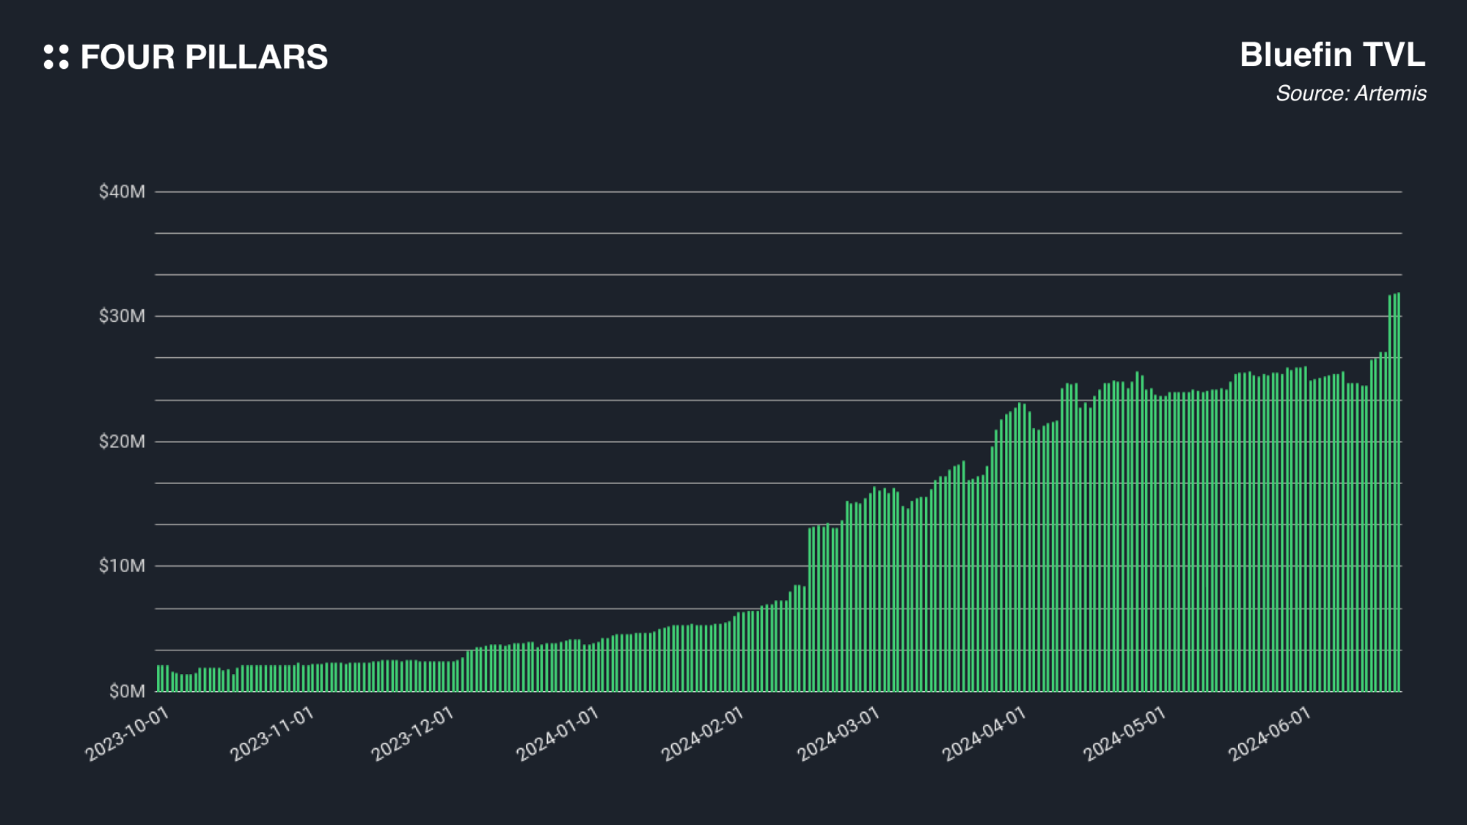This screenshot has width=1467, height=825.
Task: Click the Source: Artemis attribution text
Action: click(1350, 94)
